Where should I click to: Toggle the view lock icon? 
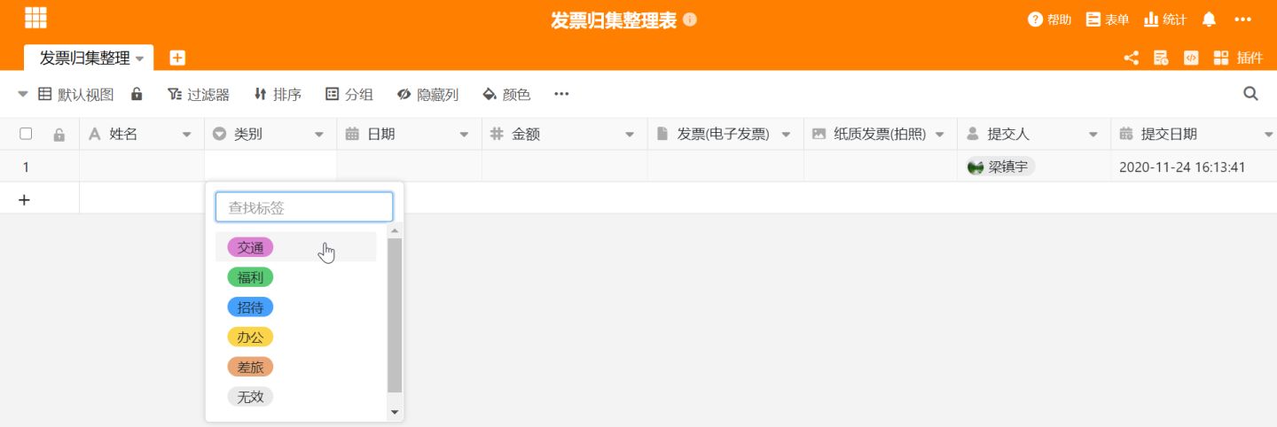[x=137, y=94]
